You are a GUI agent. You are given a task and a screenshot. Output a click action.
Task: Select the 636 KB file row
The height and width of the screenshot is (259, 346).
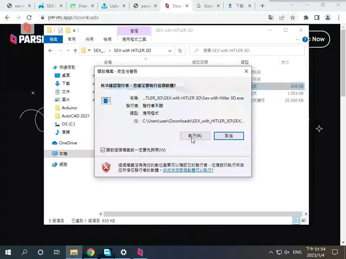tap(278, 86)
